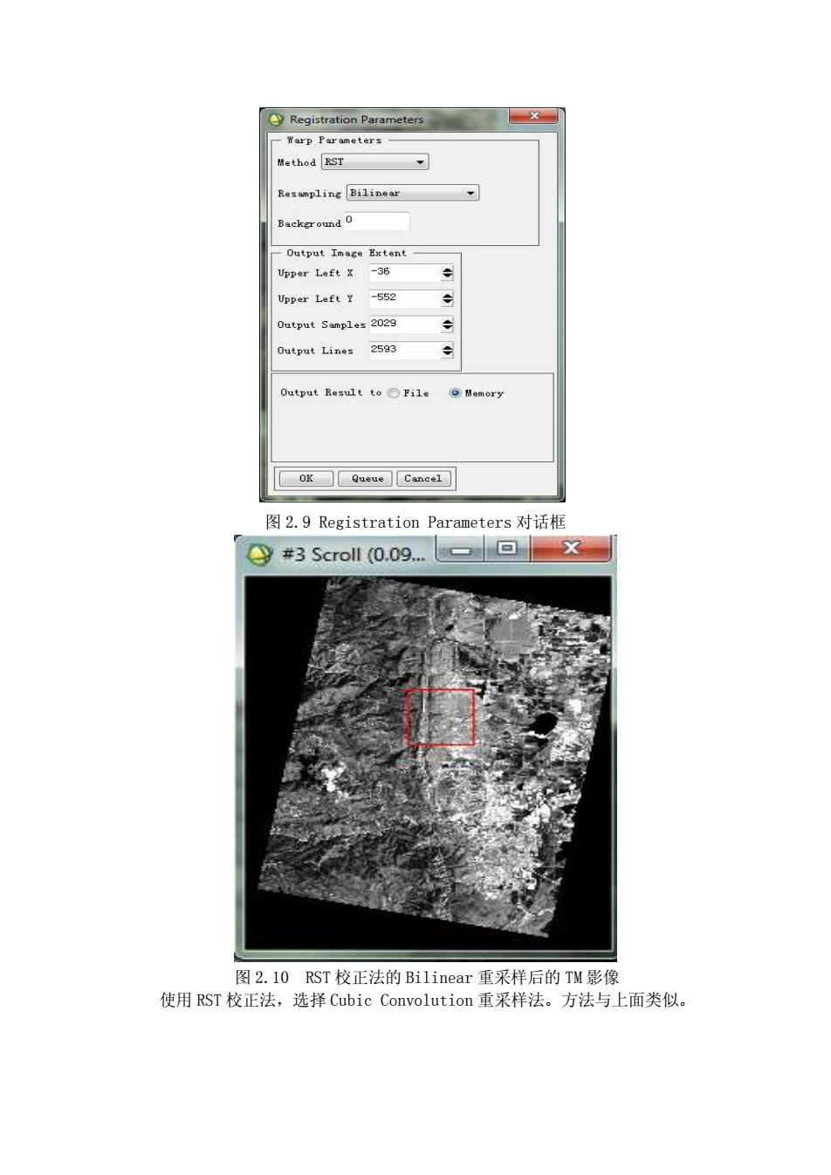Click the Cubic Convolution sentence text
Viewport: 831px width, 1175px height.
click(x=427, y=1000)
